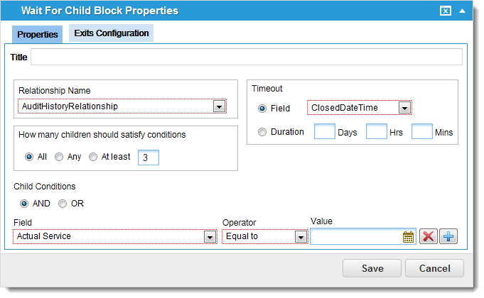The width and height of the screenshot is (484, 298).
Task: Open the calendar date picker icon
Action: [408, 237]
